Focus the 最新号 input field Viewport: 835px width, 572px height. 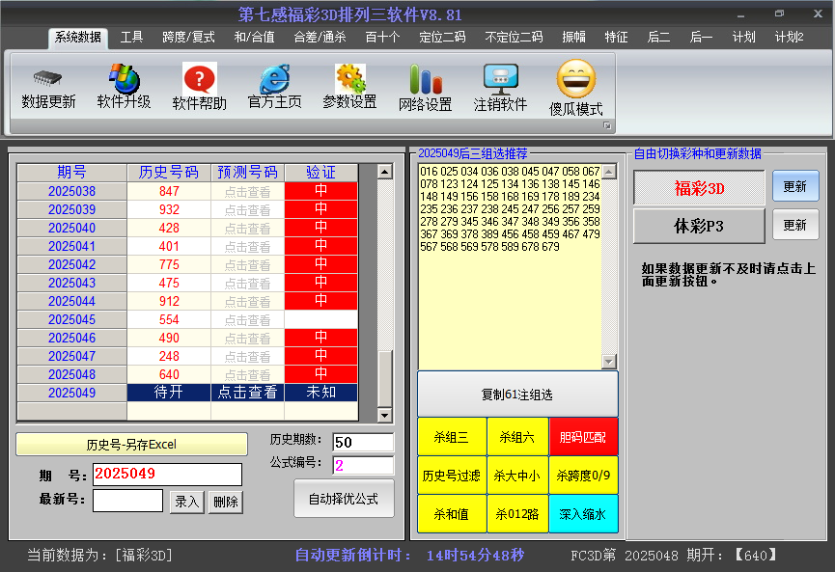pyautogui.click(x=127, y=501)
